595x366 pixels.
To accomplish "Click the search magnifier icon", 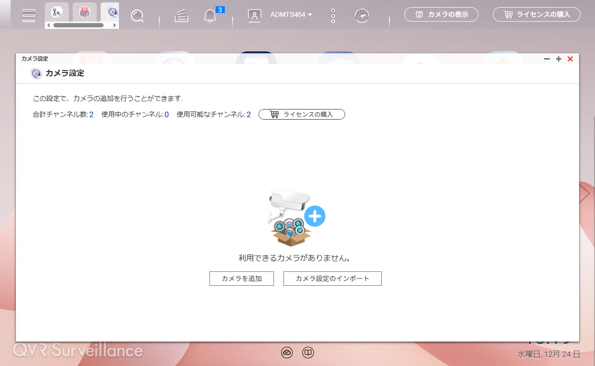I will (137, 16).
